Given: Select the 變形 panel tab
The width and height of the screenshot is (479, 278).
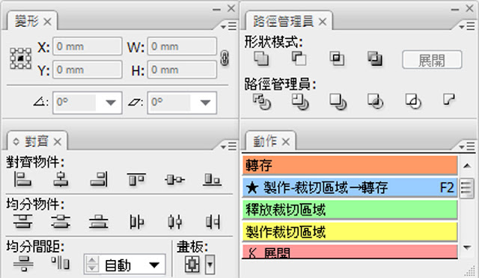Looking at the screenshot, I should 27,22.
